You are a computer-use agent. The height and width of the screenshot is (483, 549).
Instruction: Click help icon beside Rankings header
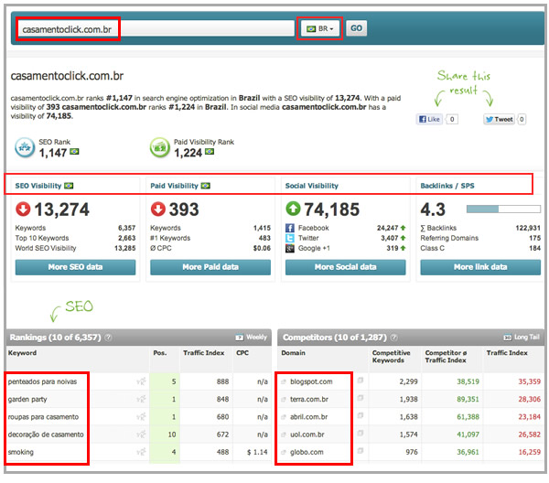point(108,337)
